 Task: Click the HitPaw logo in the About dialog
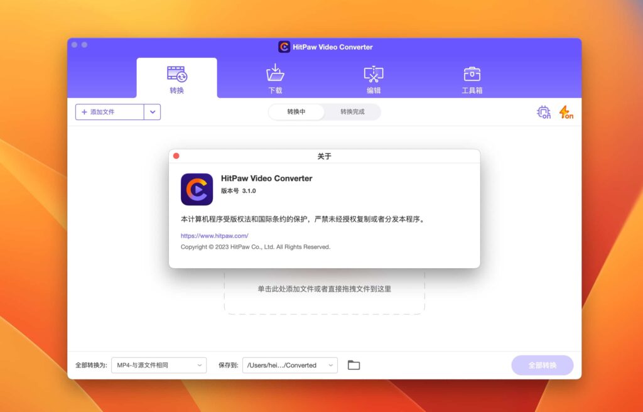(x=197, y=188)
